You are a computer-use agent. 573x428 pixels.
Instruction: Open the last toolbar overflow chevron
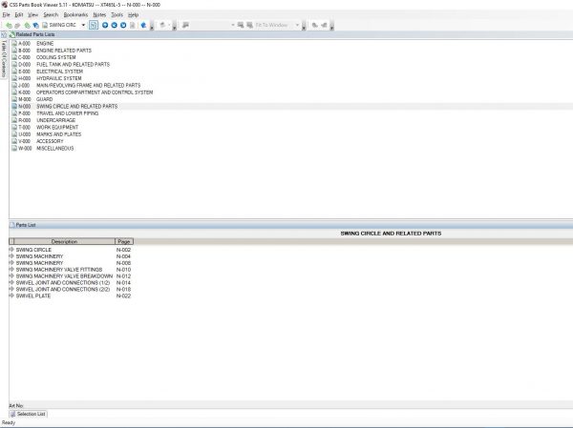(x=331, y=26)
